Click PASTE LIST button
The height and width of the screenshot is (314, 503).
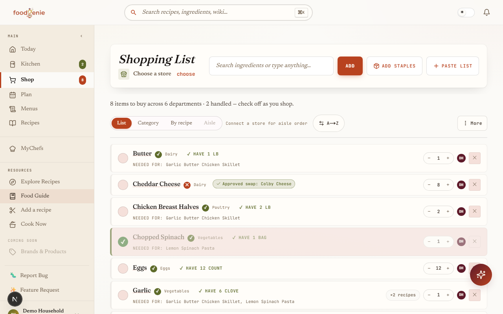tap(453, 66)
